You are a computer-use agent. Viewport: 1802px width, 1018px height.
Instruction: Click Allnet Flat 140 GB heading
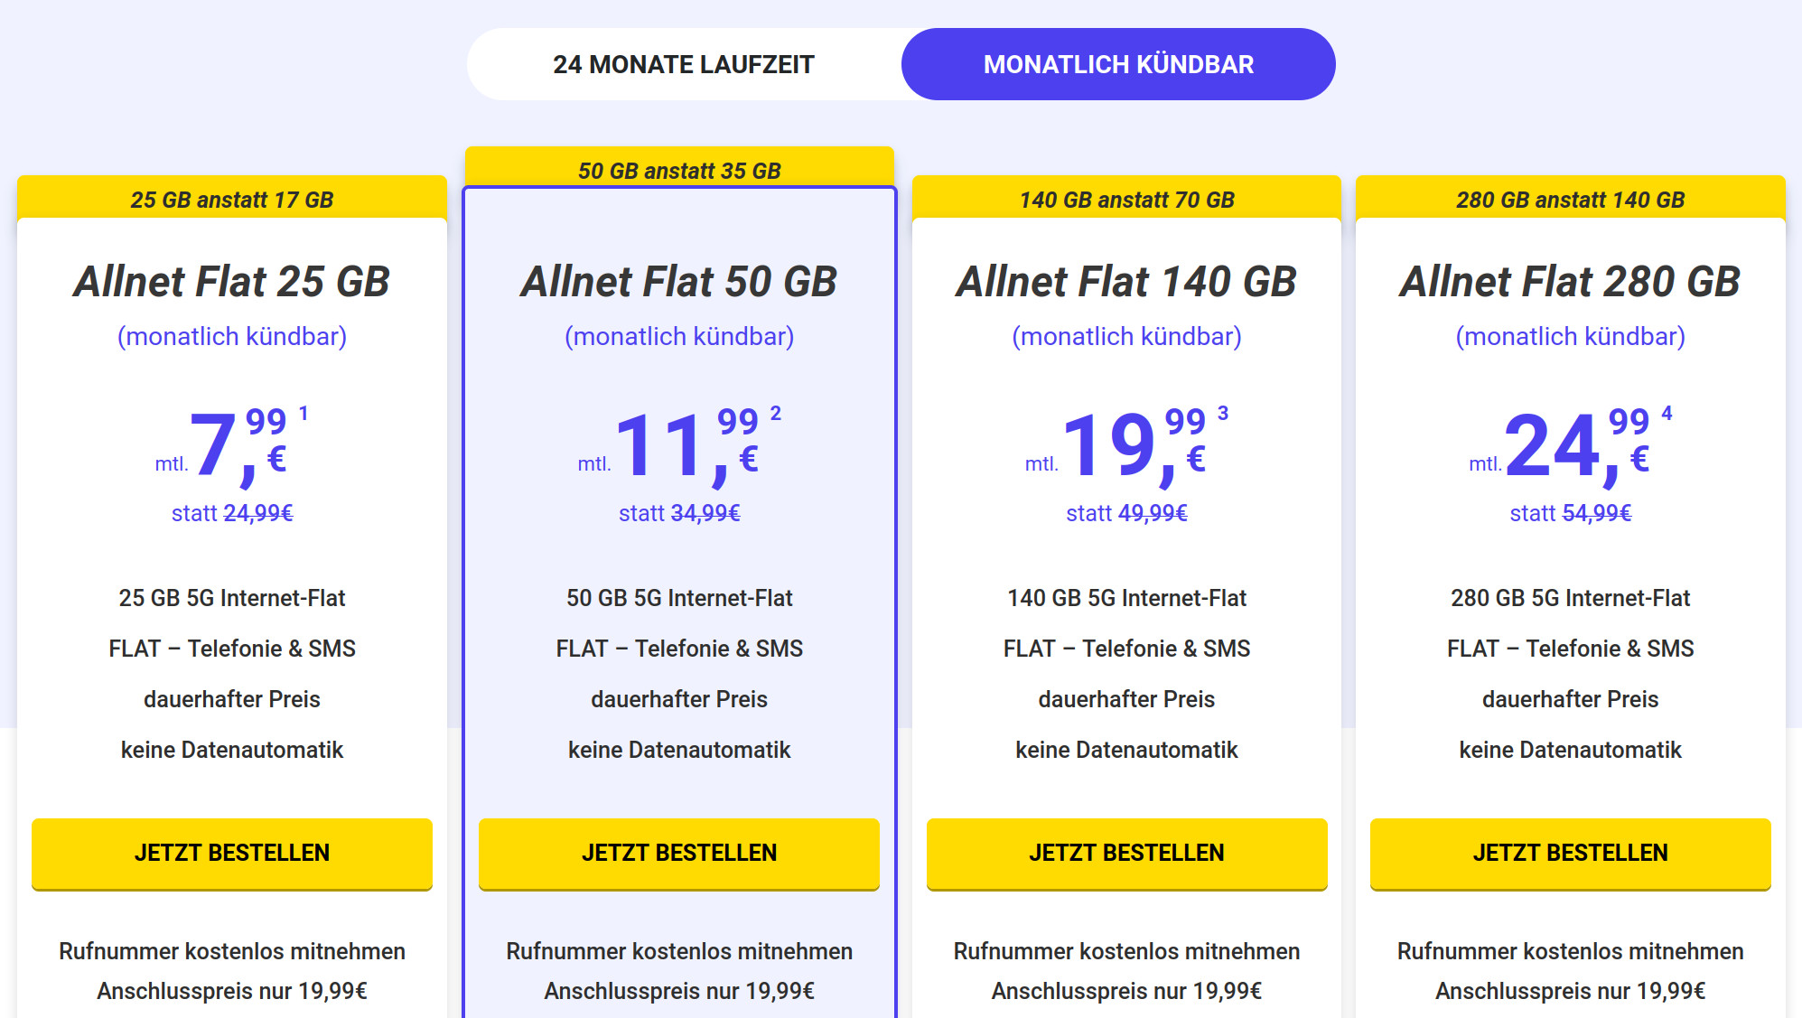click(1126, 282)
